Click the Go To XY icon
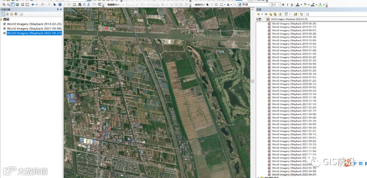Screen dimensions: 367x178 click(x=88, y=4)
